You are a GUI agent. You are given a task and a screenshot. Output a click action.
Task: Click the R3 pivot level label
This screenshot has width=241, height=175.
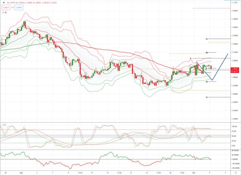click(x=207, y=39)
